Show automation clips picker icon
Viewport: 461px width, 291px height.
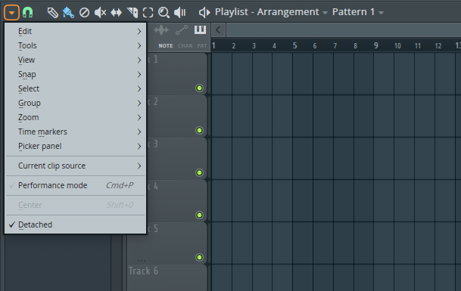[x=182, y=30]
